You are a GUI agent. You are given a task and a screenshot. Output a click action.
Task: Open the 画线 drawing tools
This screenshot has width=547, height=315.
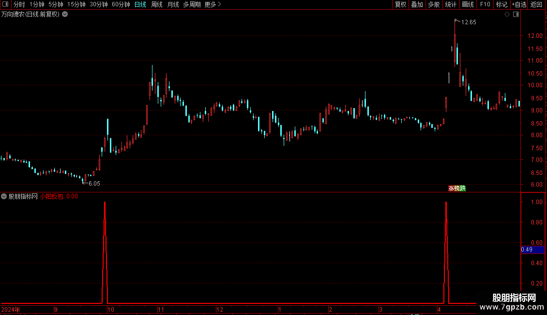click(468, 4)
